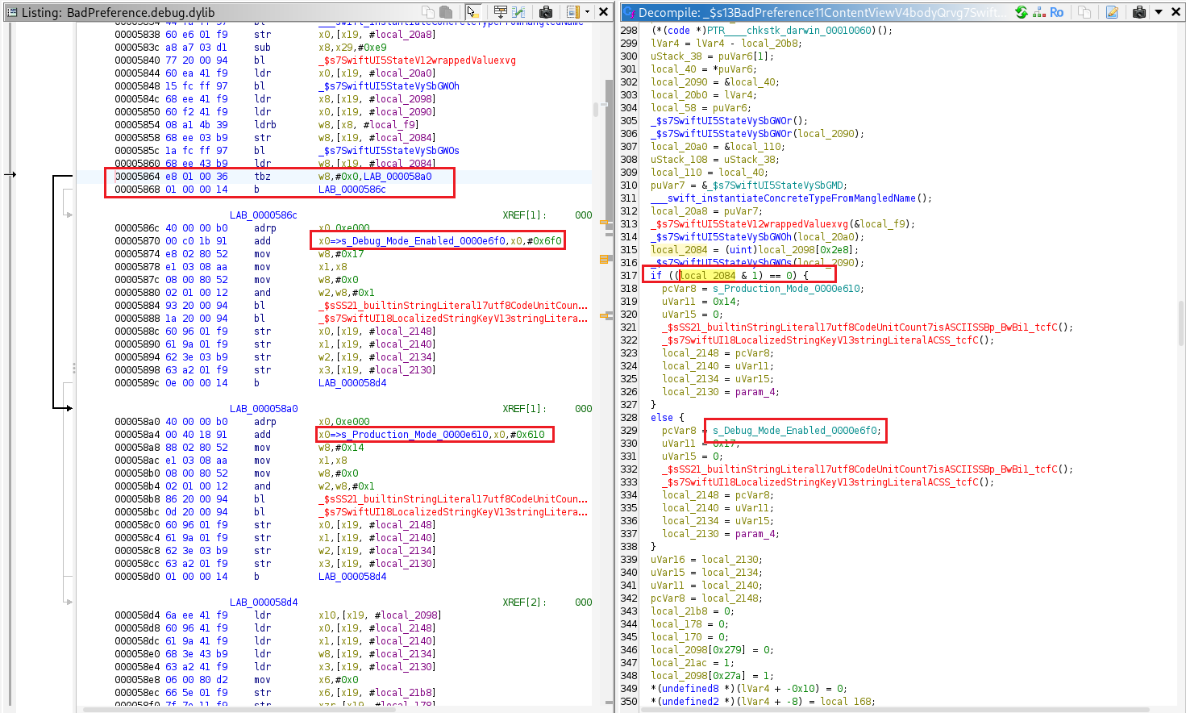Screen dimensions: 1186x713
Task: Open the Diff View icon in Listing
Action: 518,12
